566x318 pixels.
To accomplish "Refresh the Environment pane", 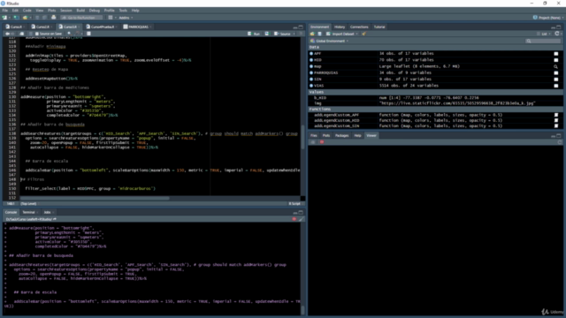I will (557, 34).
